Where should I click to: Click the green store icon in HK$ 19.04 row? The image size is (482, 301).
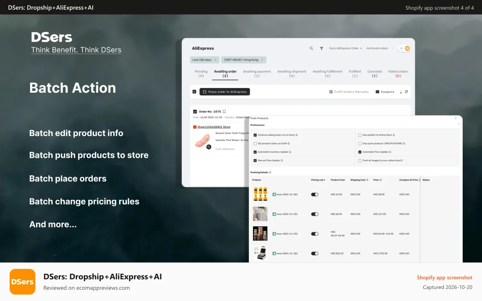click(274, 194)
